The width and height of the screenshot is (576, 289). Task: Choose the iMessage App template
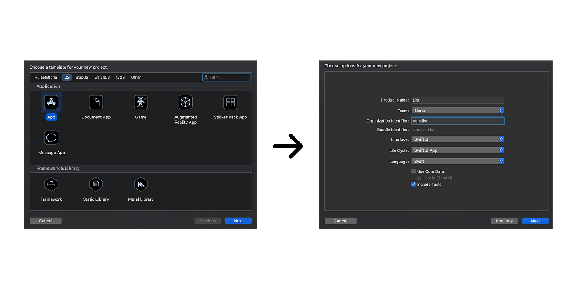point(51,138)
